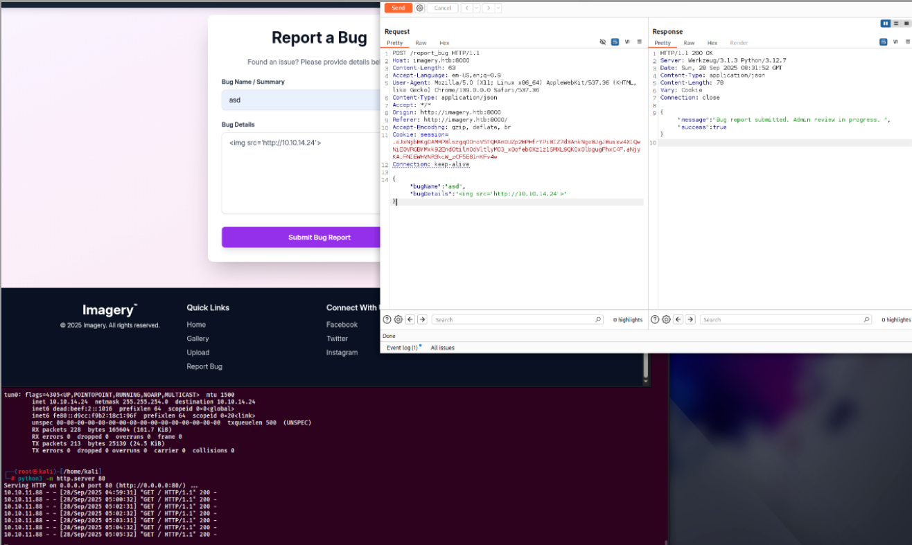Open the Response panel hamburger menu
The width and height of the screenshot is (912, 545).
pyautogui.click(x=906, y=42)
